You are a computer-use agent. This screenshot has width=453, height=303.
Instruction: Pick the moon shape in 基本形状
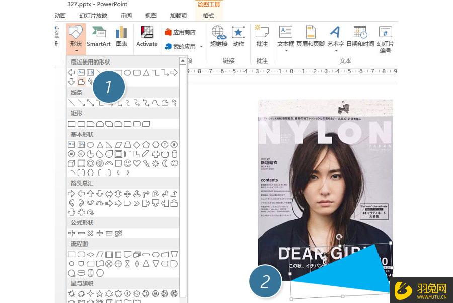[x=165, y=163]
